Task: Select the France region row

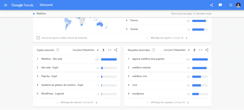Action: click(x=169, y=21)
